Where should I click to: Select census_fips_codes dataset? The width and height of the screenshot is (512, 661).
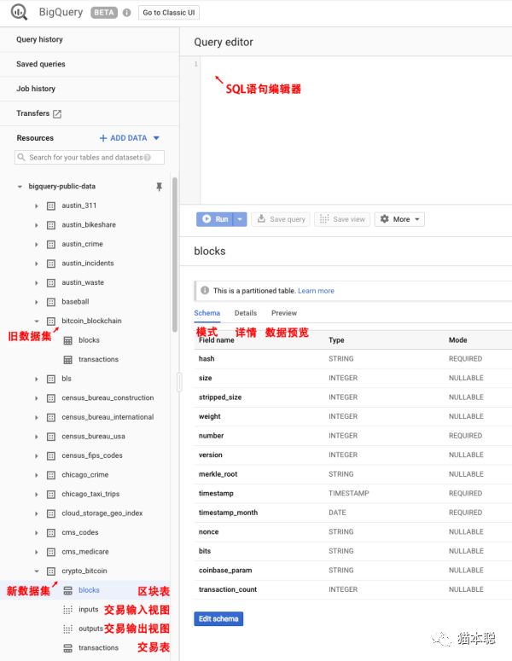pos(92,455)
